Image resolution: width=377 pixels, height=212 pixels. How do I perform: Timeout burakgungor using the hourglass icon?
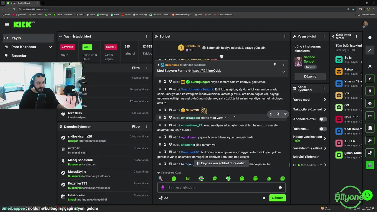[165, 82]
